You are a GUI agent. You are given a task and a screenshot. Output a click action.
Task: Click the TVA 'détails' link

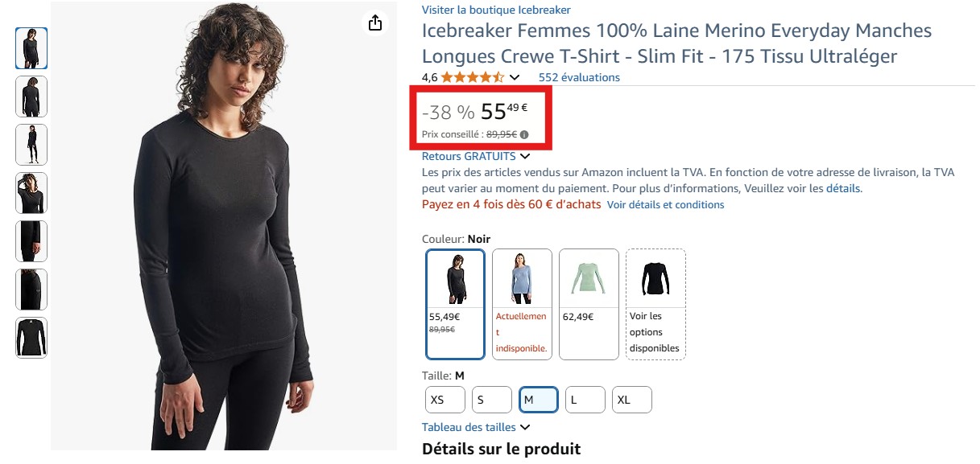pyautogui.click(x=843, y=189)
